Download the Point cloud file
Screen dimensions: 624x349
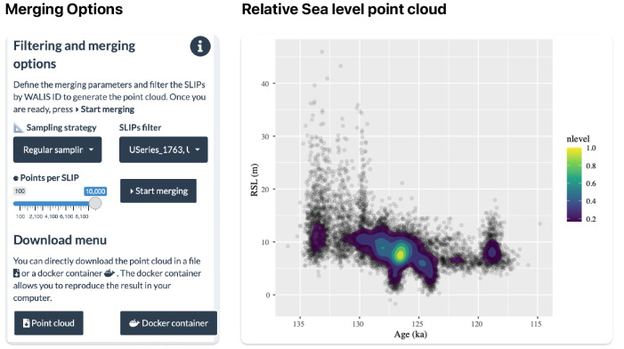49,323
